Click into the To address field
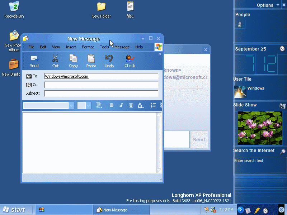287x215 pixels. coord(101,76)
